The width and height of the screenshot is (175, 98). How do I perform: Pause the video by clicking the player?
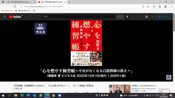[x=86, y=51]
